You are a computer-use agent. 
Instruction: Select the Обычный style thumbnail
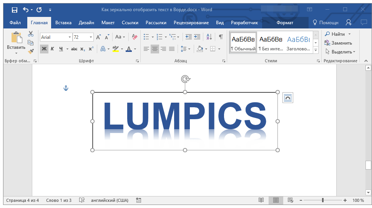click(243, 43)
